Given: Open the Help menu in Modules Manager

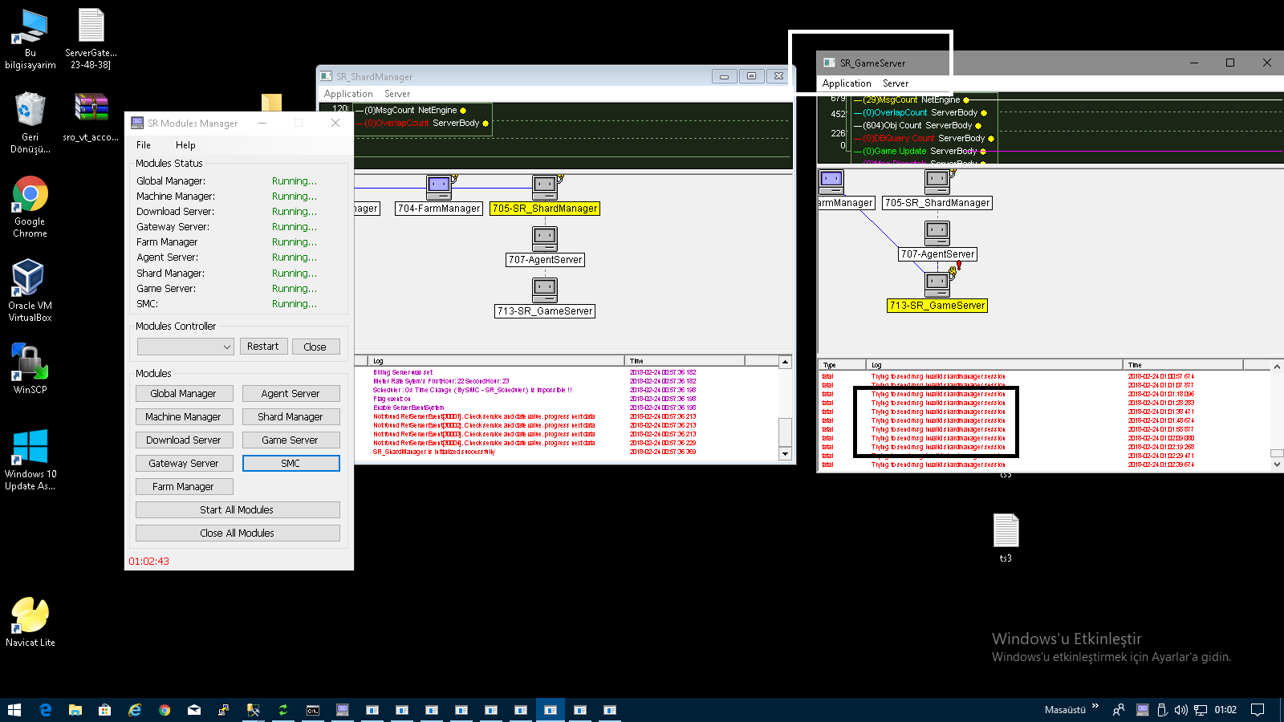Looking at the screenshot, I should 185,145.
